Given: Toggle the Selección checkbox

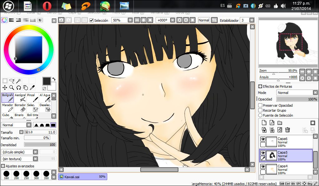Looking at the screenshot, I should pyautogui.click(x=92, y=20).
